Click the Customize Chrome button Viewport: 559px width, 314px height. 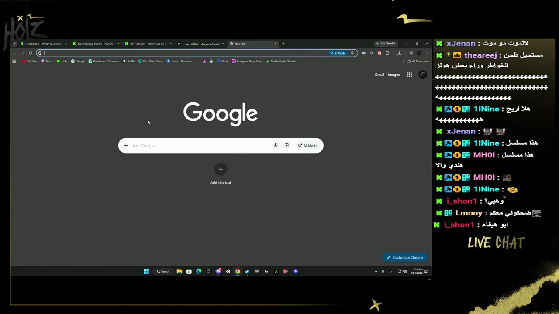(x=405, y=257)
